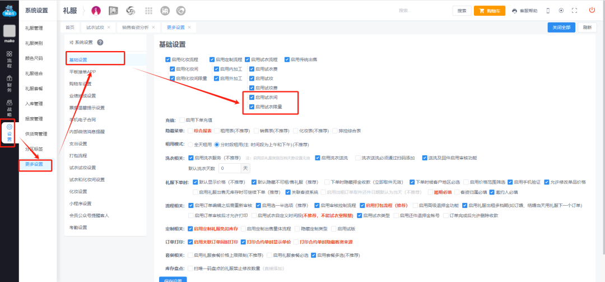Viewport: 605px width, 282px height.
Task: Select 更多设置 in the sidebar menu
Action: (x=34, y=164)
